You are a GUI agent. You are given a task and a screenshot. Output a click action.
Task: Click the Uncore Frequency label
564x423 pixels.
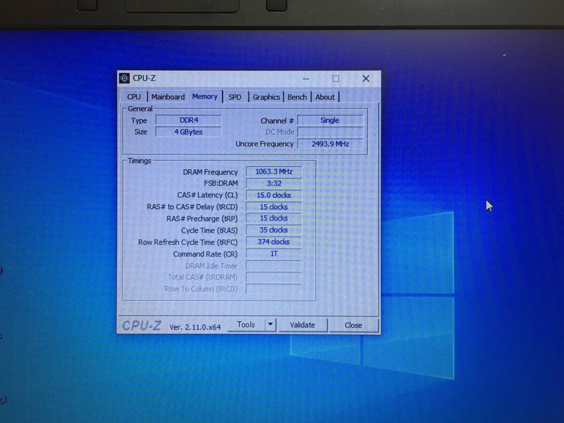264,144
